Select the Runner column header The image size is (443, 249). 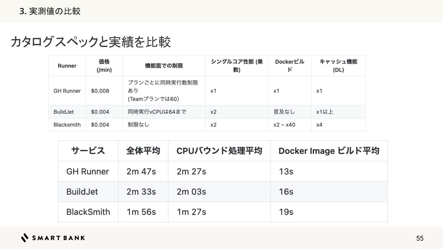[67, 66]
